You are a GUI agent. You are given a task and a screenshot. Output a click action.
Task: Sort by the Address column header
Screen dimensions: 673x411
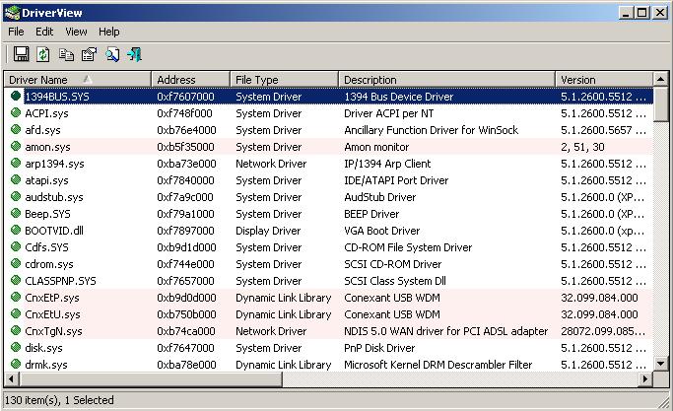point(190,80)
